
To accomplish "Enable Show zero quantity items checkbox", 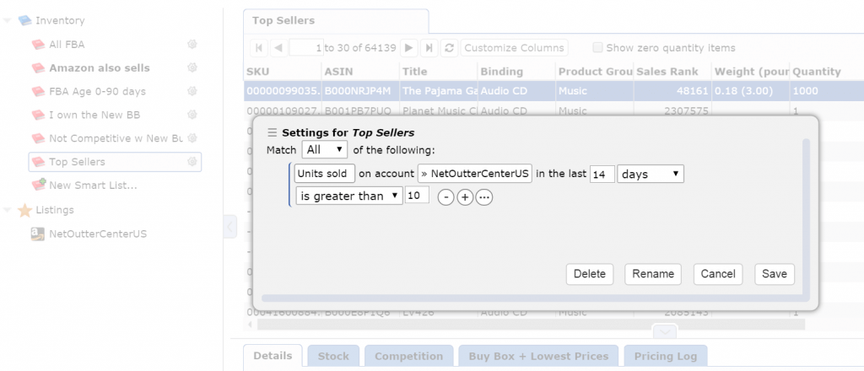I will [598, 48].
